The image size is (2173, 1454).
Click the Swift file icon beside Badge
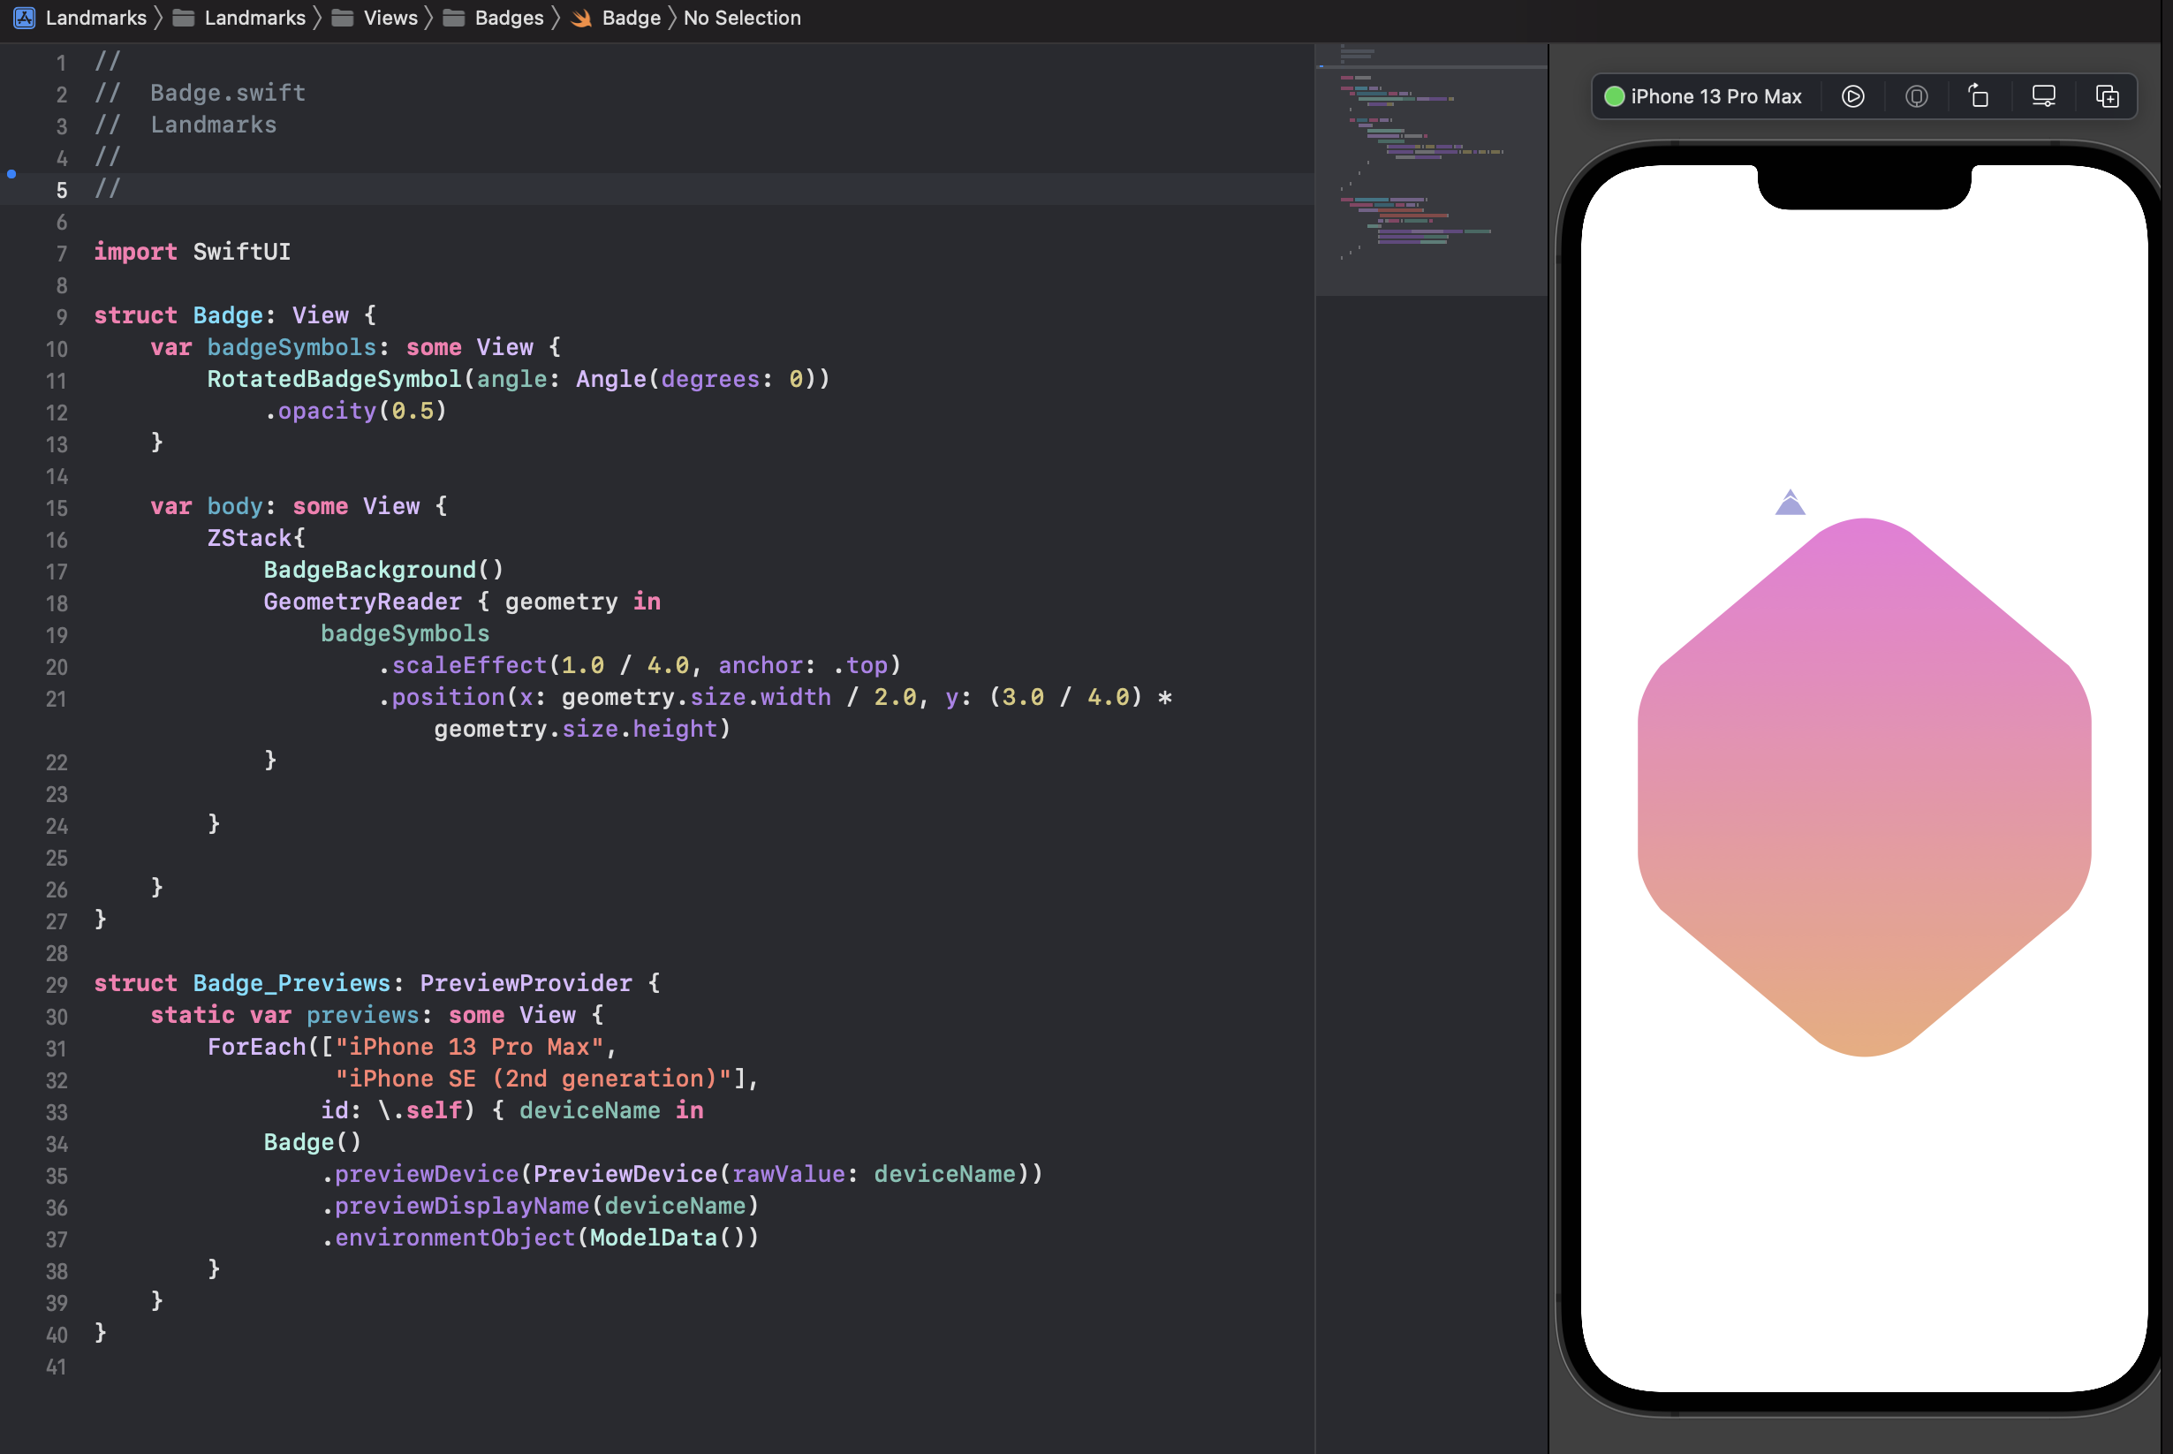580,18
